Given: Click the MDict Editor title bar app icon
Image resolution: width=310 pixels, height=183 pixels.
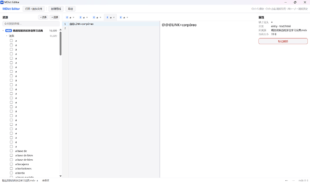Looking at the screenshot, I should click(x=2, y=2).
